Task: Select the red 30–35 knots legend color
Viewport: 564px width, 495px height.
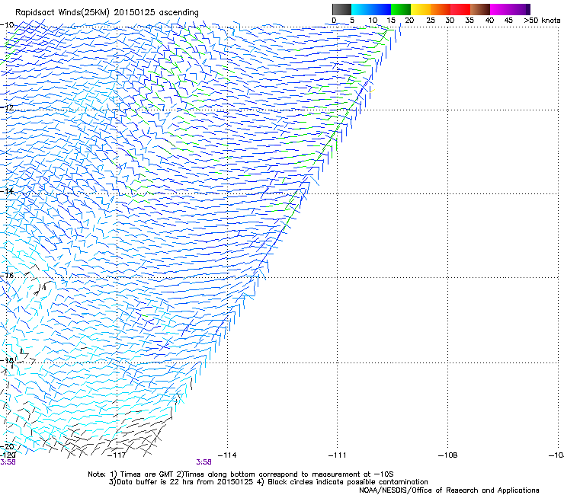Action: pyautogui.click(x=460, y=9)
